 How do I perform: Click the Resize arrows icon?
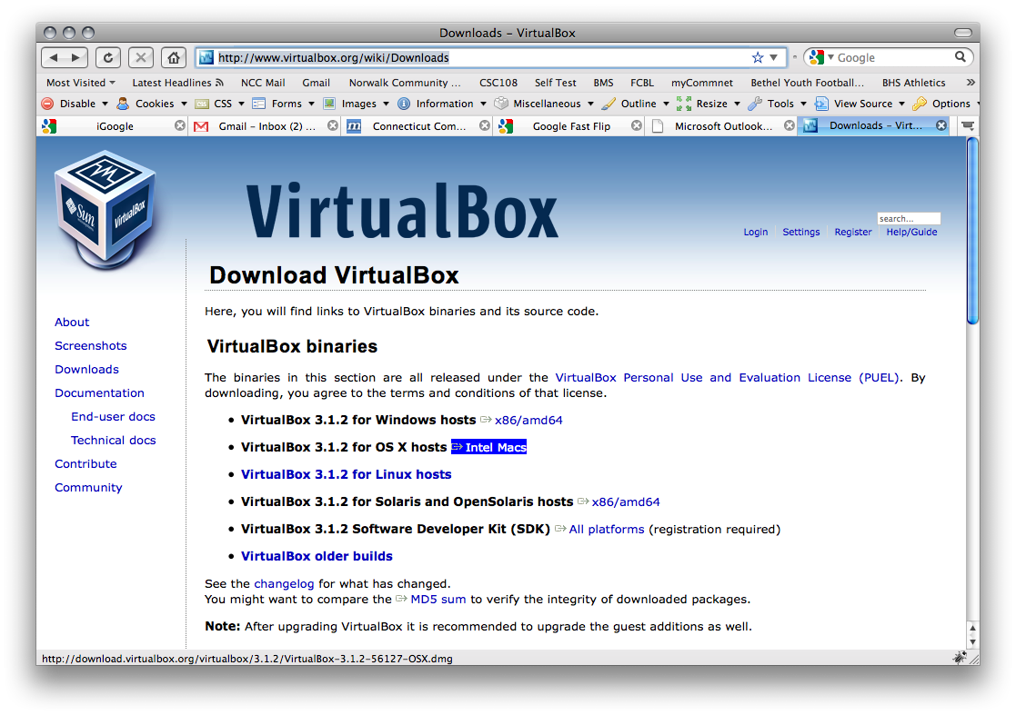coord(684,104)
